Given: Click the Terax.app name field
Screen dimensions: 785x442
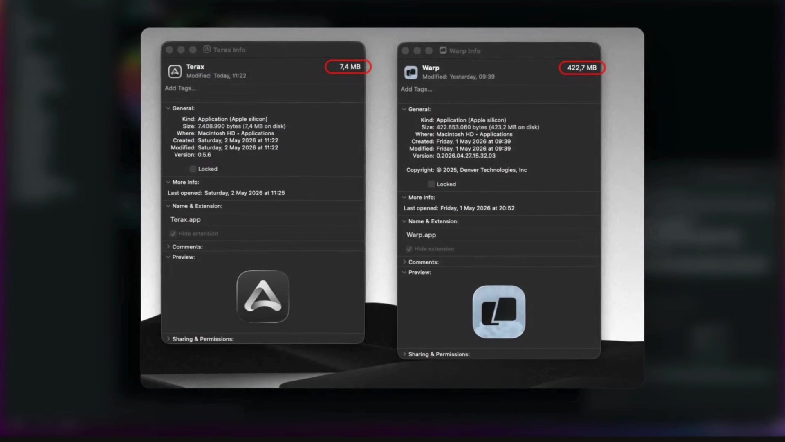Looking at the screenshot, I should pos(263,220).
